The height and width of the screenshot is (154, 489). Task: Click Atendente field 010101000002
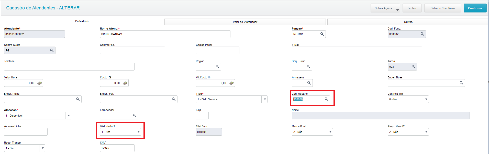tap(35, 34)
